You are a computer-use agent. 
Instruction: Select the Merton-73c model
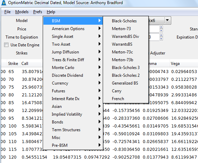(x=126, y=52)
